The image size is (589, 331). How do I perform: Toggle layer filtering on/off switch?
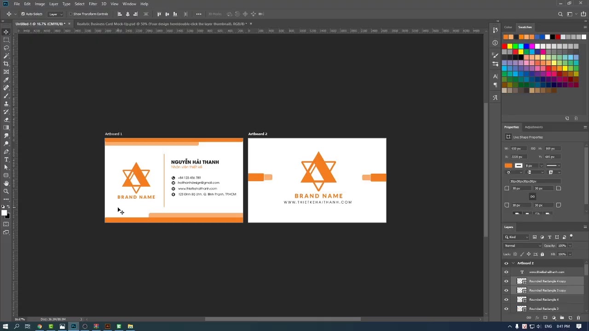571,237
